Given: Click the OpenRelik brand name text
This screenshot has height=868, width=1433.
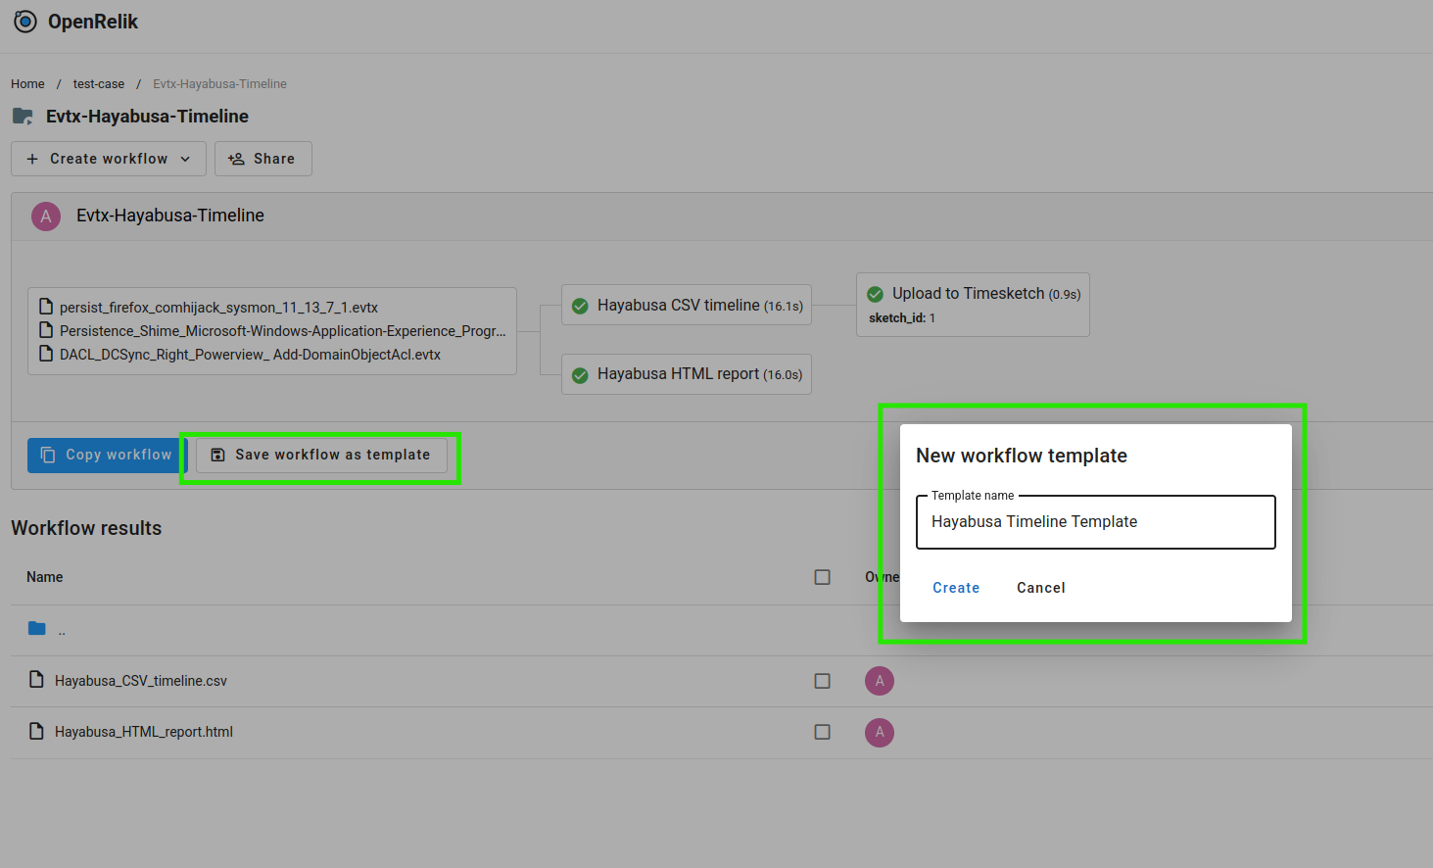Looking at the screenshot, I should click(x=93, y=22).
